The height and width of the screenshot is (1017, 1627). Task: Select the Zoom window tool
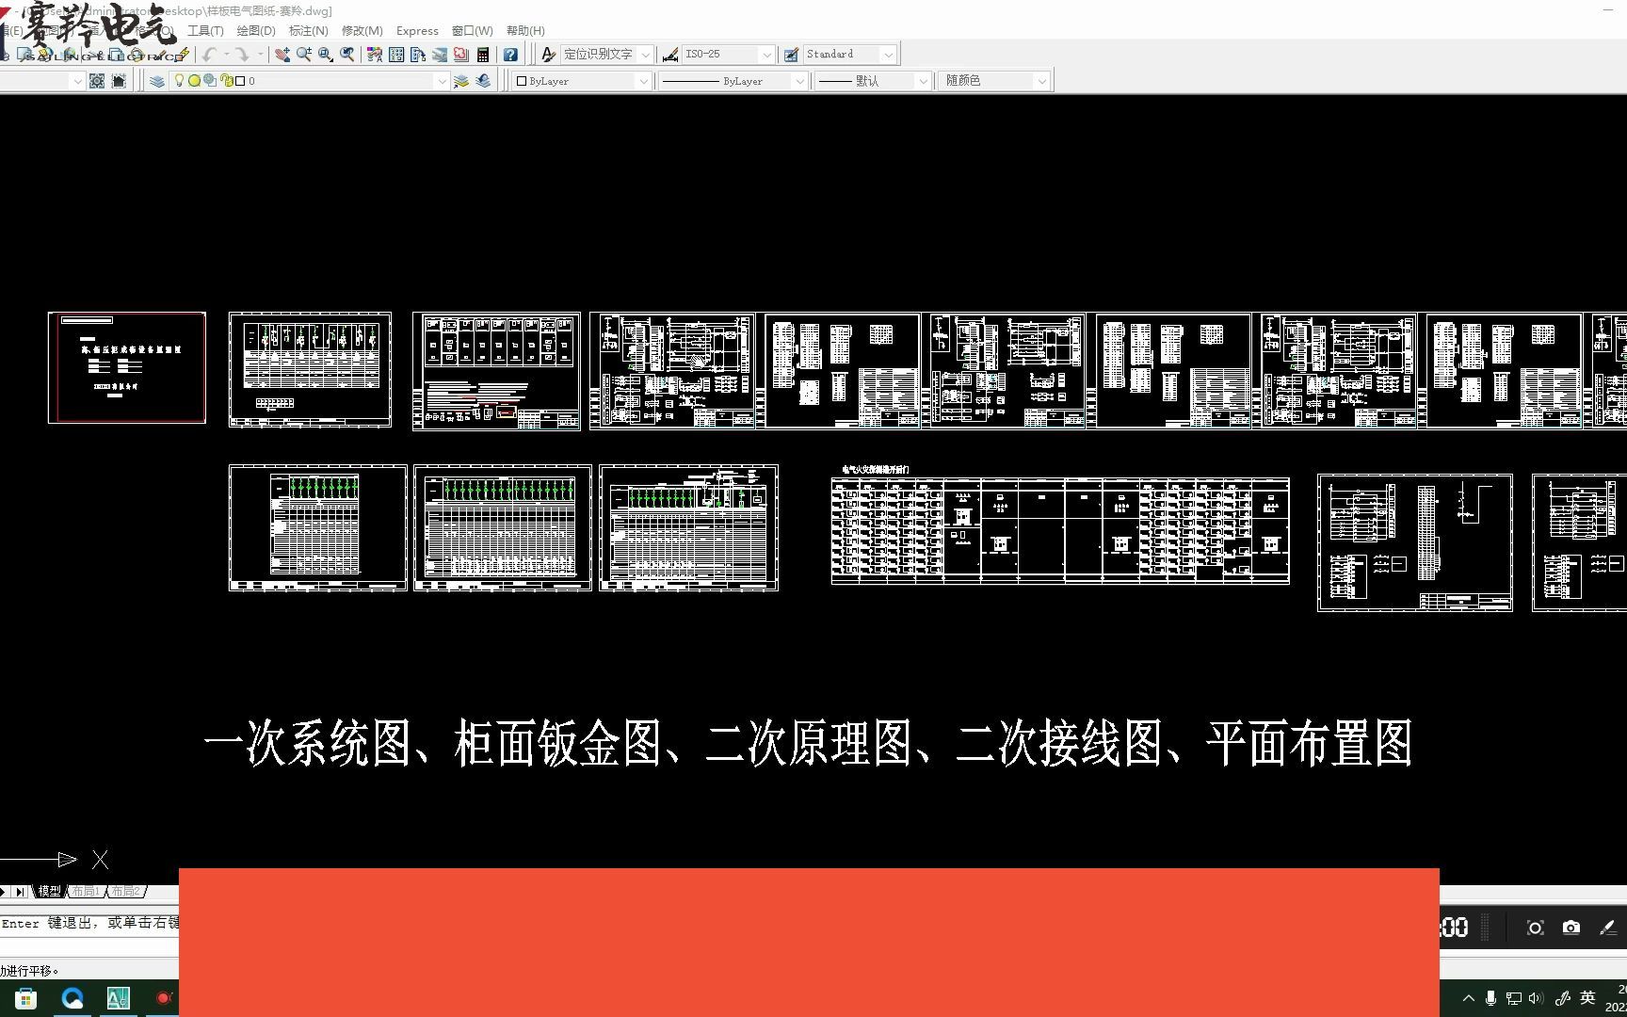coord(326,55)
